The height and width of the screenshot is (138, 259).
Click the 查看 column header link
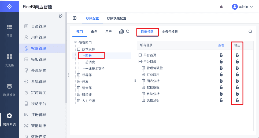221,45
